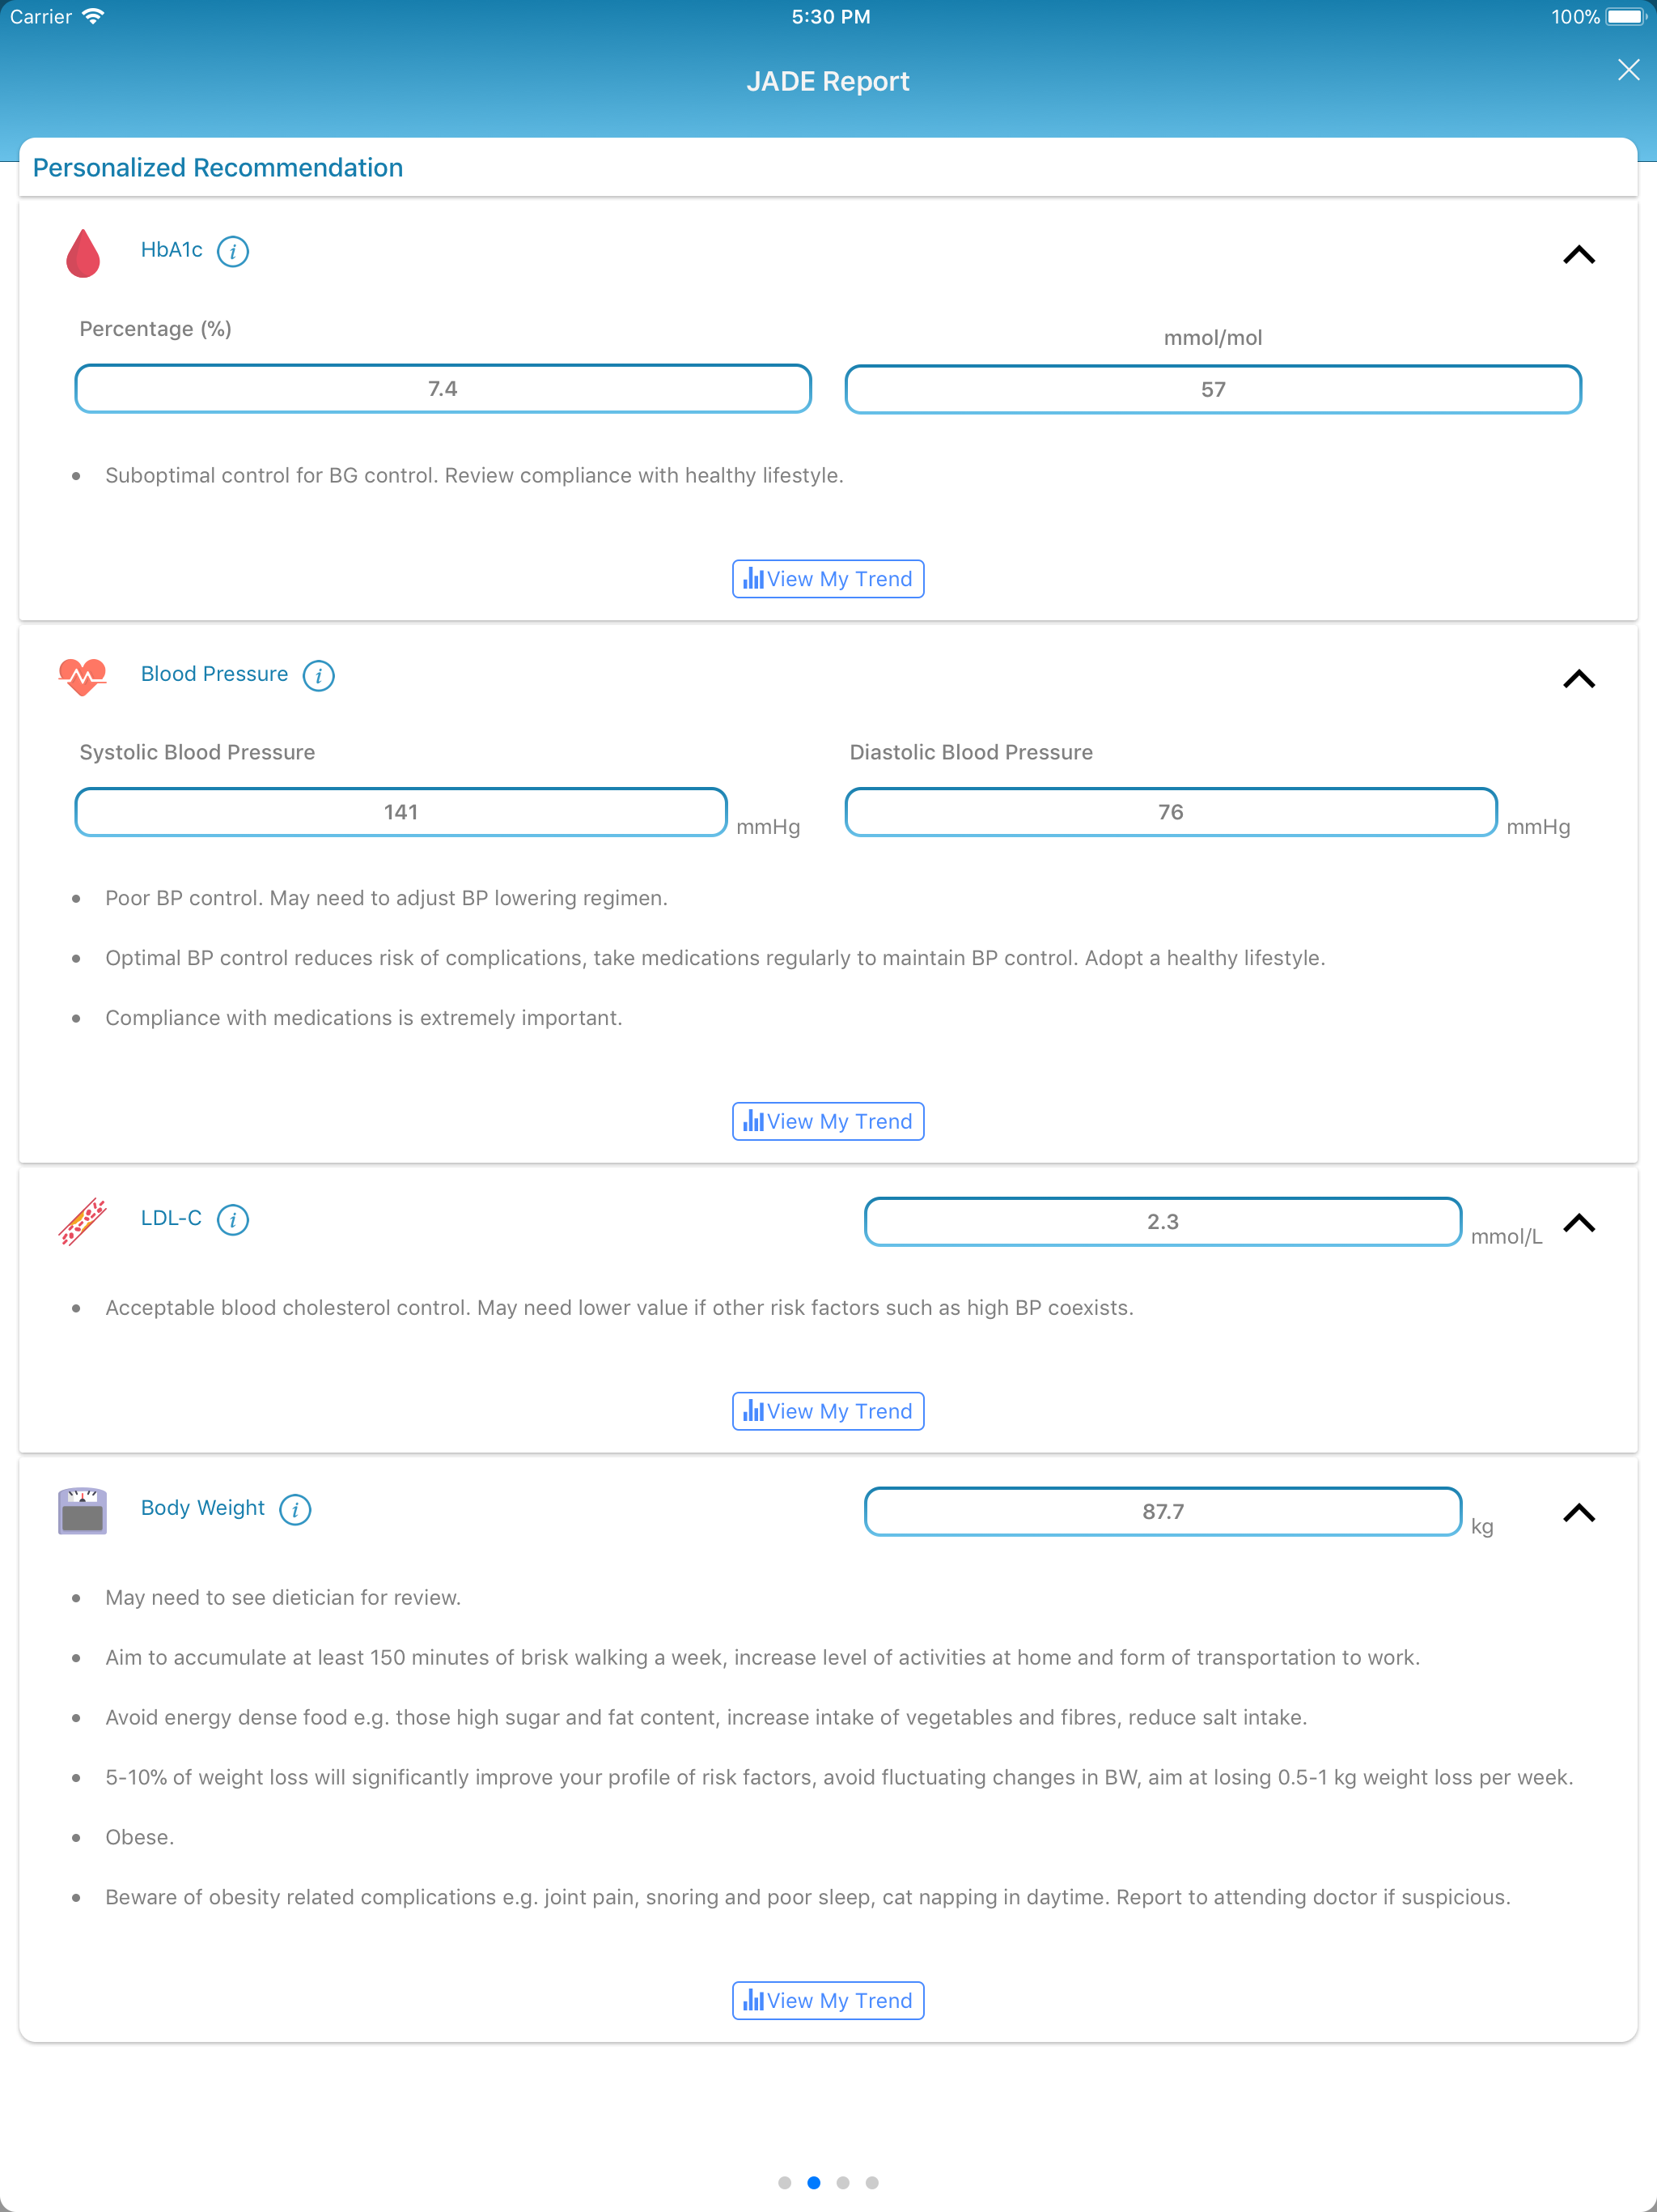This screenshot has width=1657, height=2212.
Task: Select the second carousel page dot
Action: pyautogui.click(x=813, y=2182)
